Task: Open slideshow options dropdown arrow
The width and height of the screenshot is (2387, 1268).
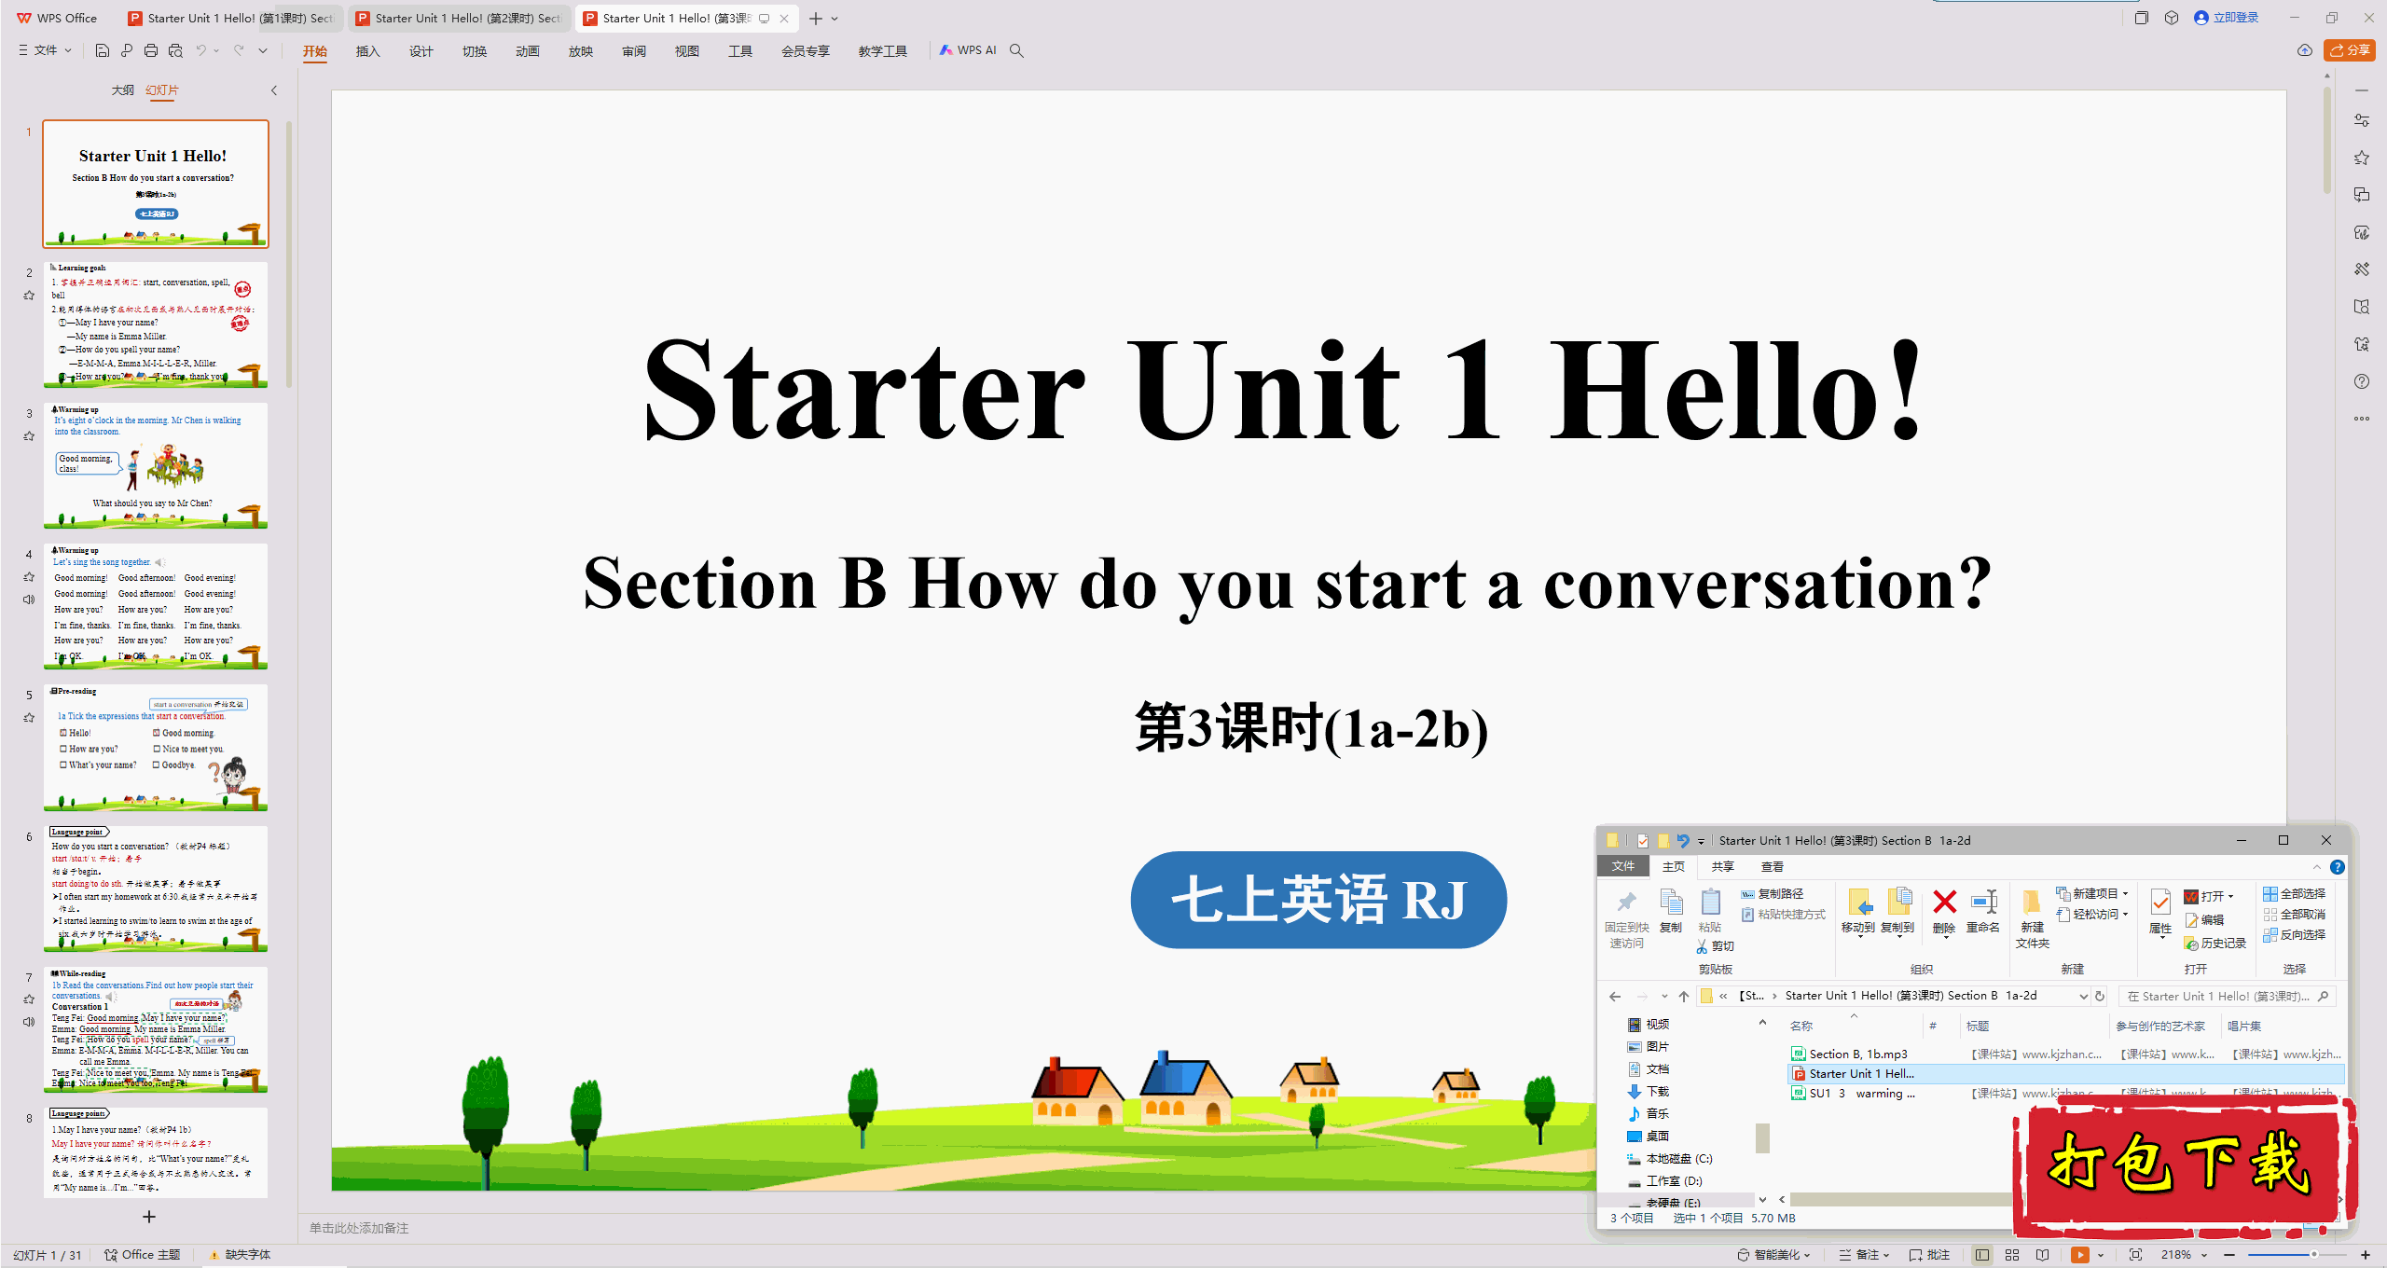Action: click(2101, 1255)
